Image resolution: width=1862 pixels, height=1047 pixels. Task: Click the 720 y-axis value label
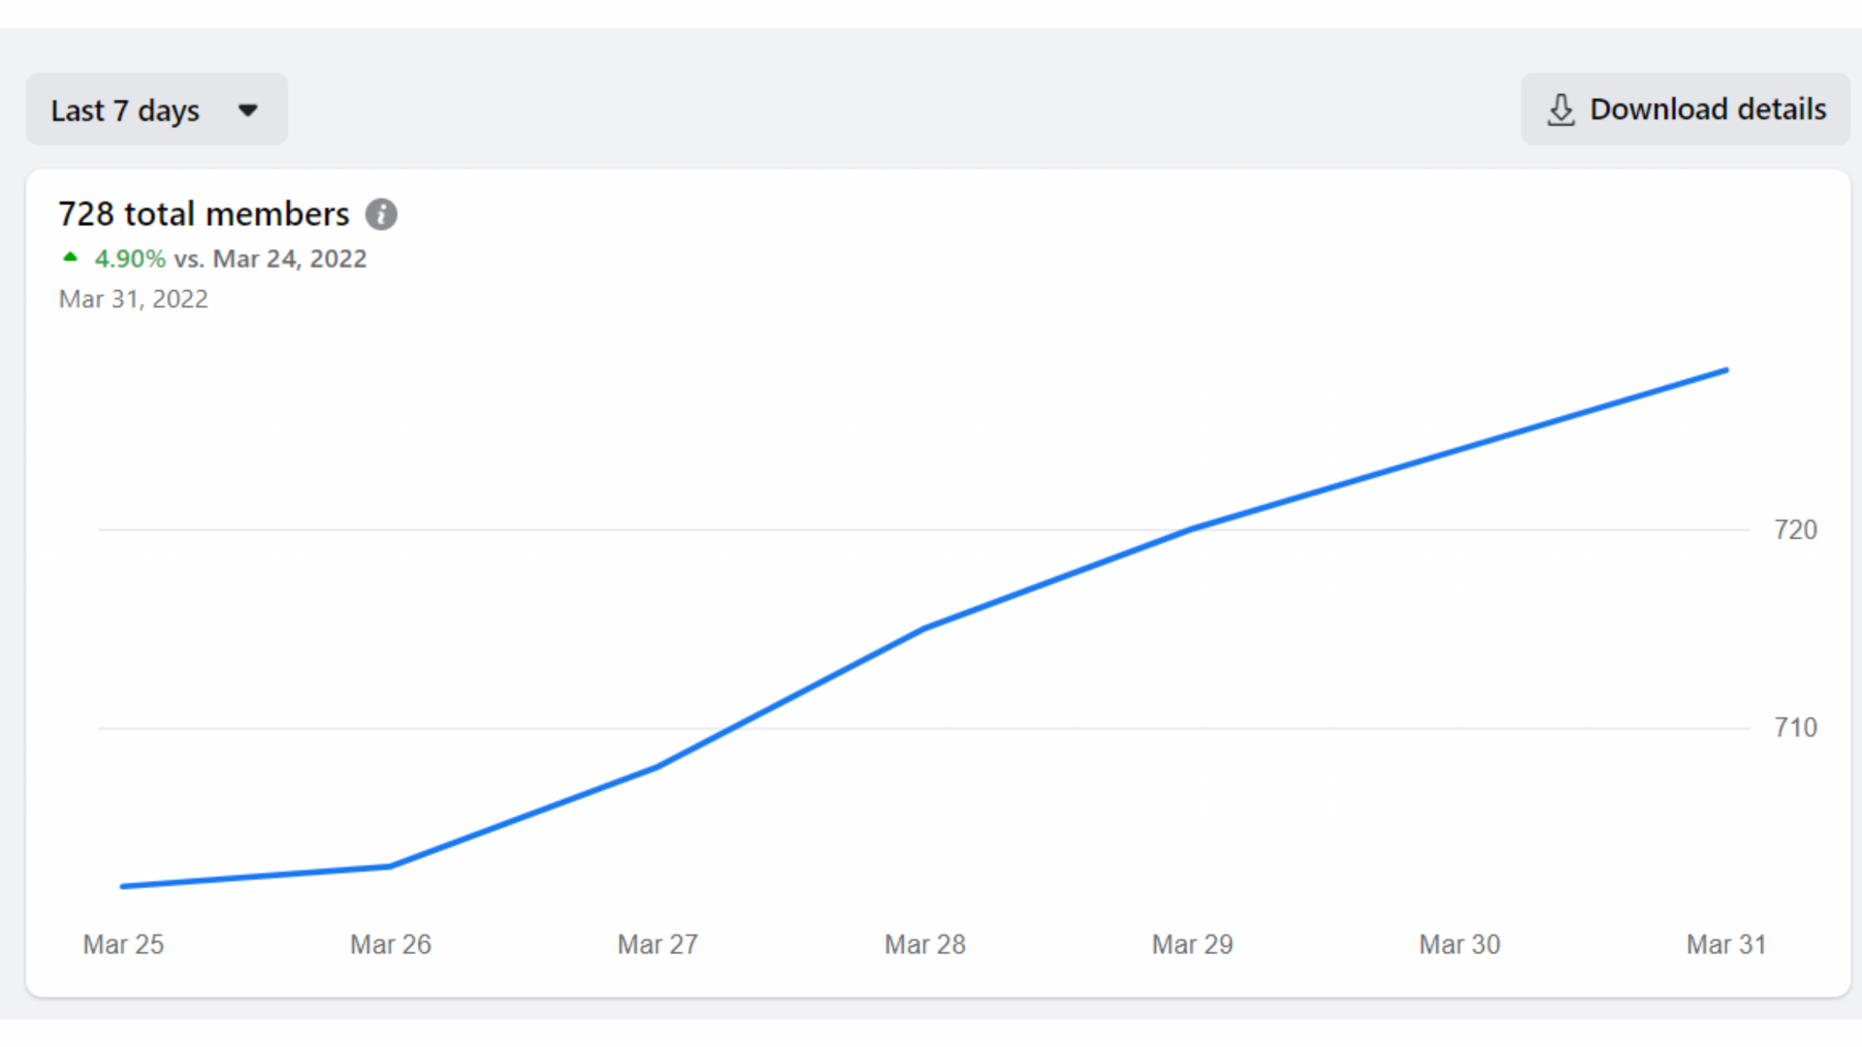[x=1795, y=530]
